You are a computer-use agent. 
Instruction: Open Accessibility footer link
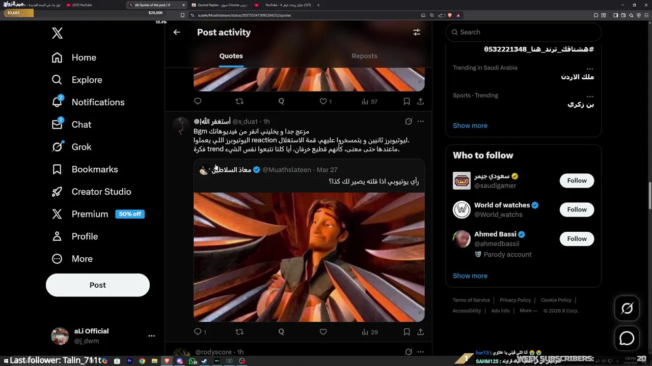coord(467,311)
